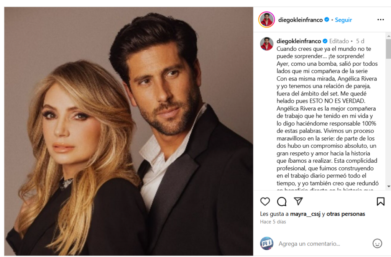Follow the account with Seguir

click(343, 20)
